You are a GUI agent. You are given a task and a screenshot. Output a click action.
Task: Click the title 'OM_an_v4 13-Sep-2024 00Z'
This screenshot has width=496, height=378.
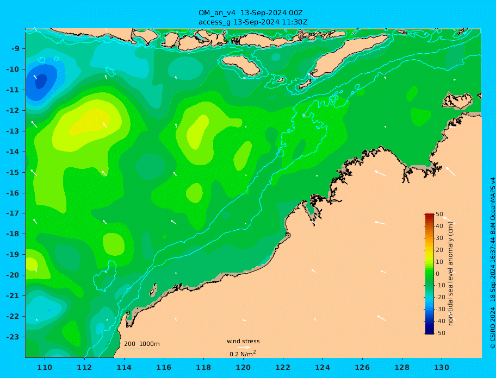(251, 13)
